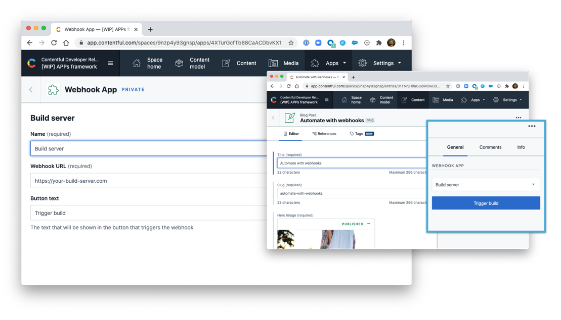Screen dimensions: 561x320
Task: Go to Space home in back window
Action: point(147,63)
